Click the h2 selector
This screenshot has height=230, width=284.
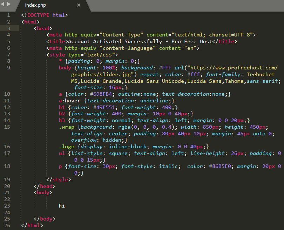pos(62,114)
